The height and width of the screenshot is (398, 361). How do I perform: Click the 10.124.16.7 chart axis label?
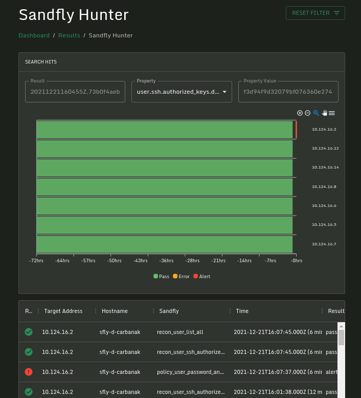[x=324, y=244]
